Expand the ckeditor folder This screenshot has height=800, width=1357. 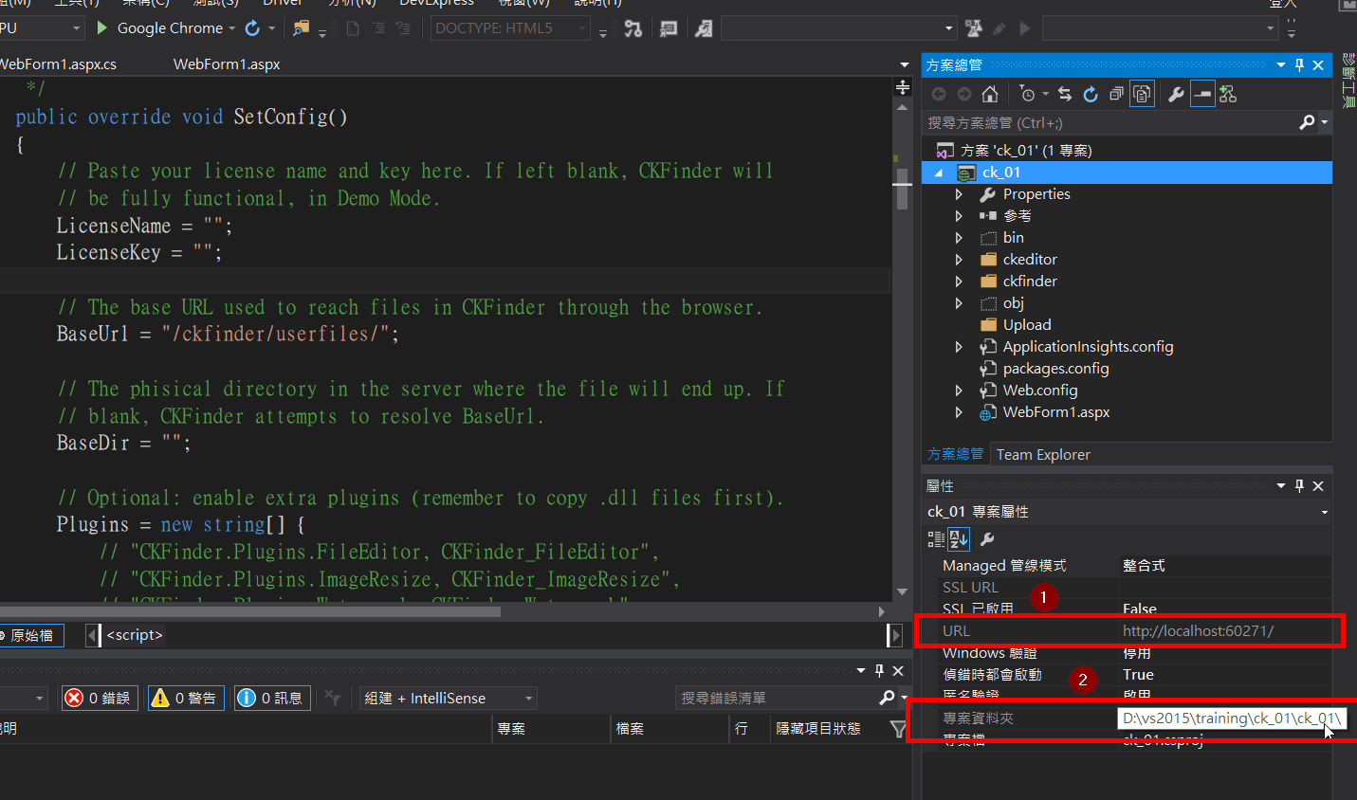(959, 260)
